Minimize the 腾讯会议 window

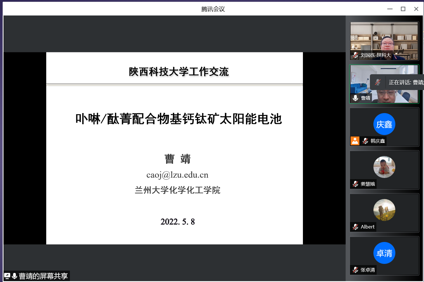tap(390, 9)
